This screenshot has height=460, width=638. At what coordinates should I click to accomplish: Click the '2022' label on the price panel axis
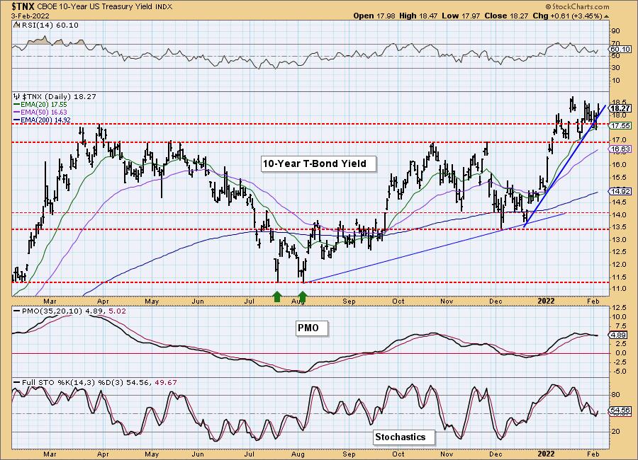pyautogui.click(x=546, y=301)
